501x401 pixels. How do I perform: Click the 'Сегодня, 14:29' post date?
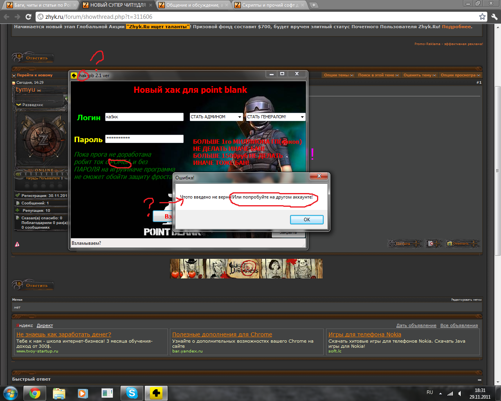[30, 83]
